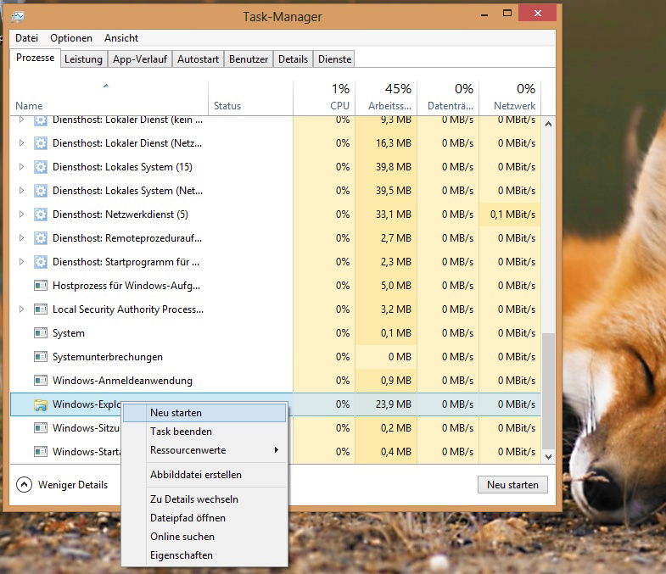
Task: Expand Local Security Authority Process row
Action: click(21, 309)
